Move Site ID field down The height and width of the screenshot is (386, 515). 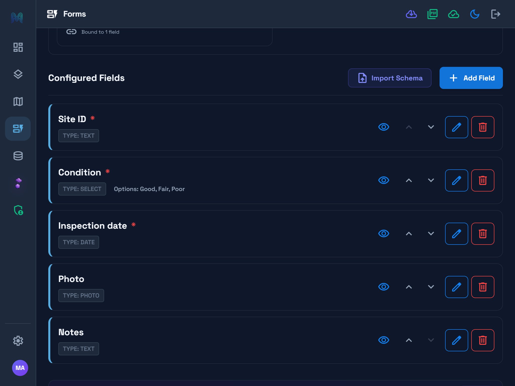click(431, 127)
